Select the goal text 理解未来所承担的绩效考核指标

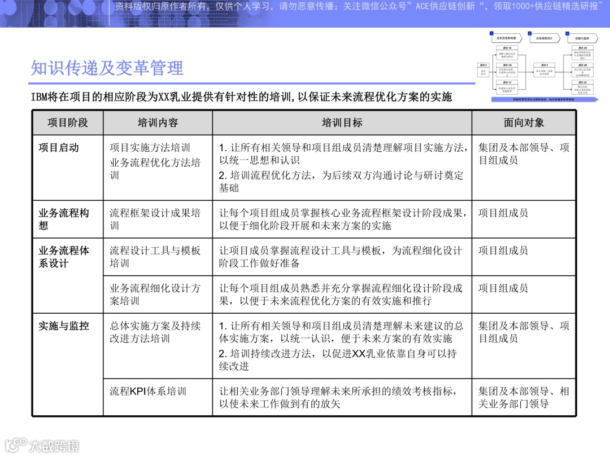(x=338, y=398)
